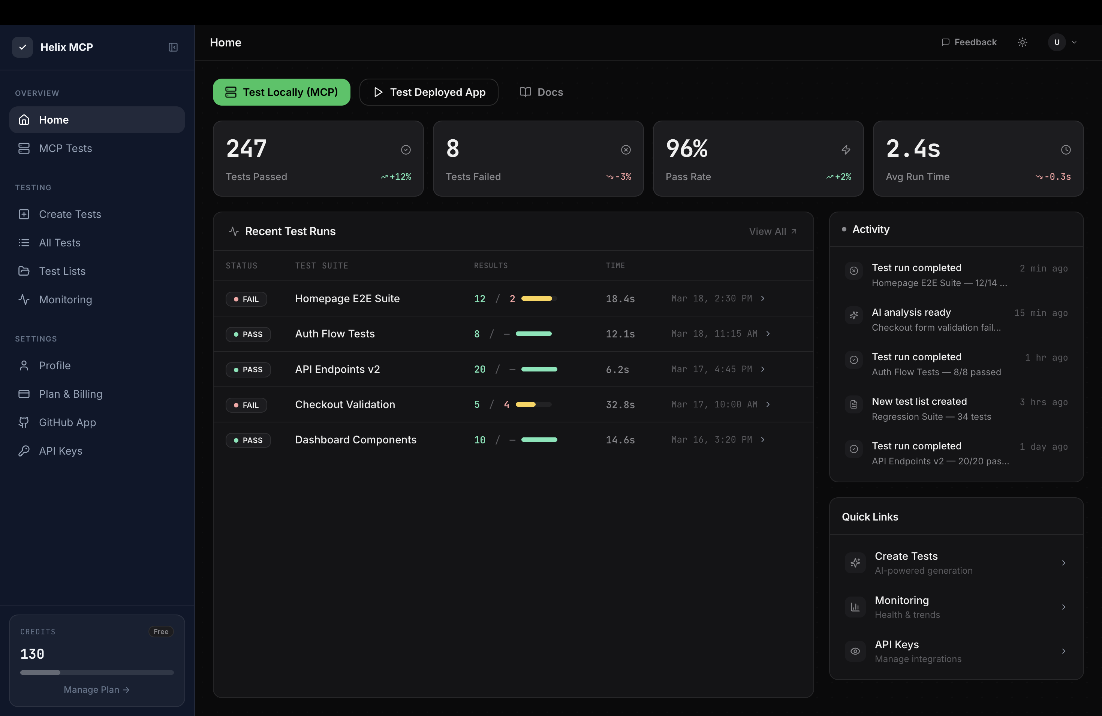The image size is (1102, 716).
Task: Click the Create Tests plus icon
Action: [24, 214]
